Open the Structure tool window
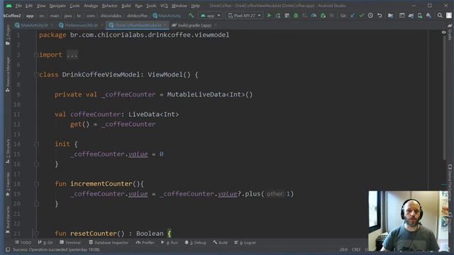This screenshot has height=255, width=454. (x=8, y=151)
